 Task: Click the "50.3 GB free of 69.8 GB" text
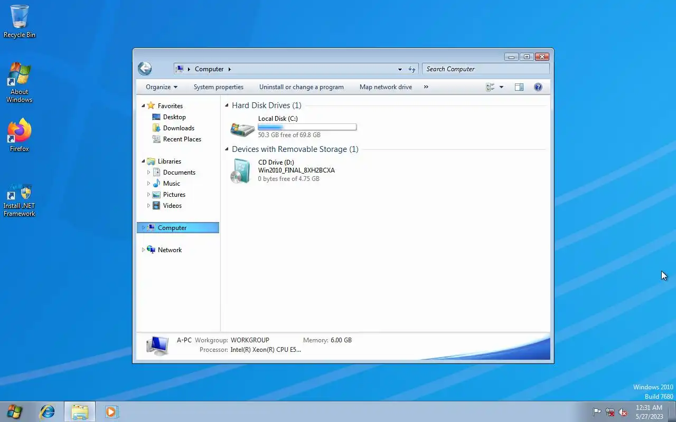click(x=289, y=135)
